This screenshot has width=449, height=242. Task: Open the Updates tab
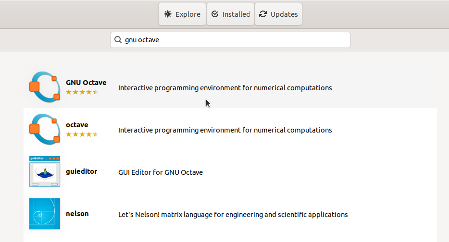pos(278,14)
